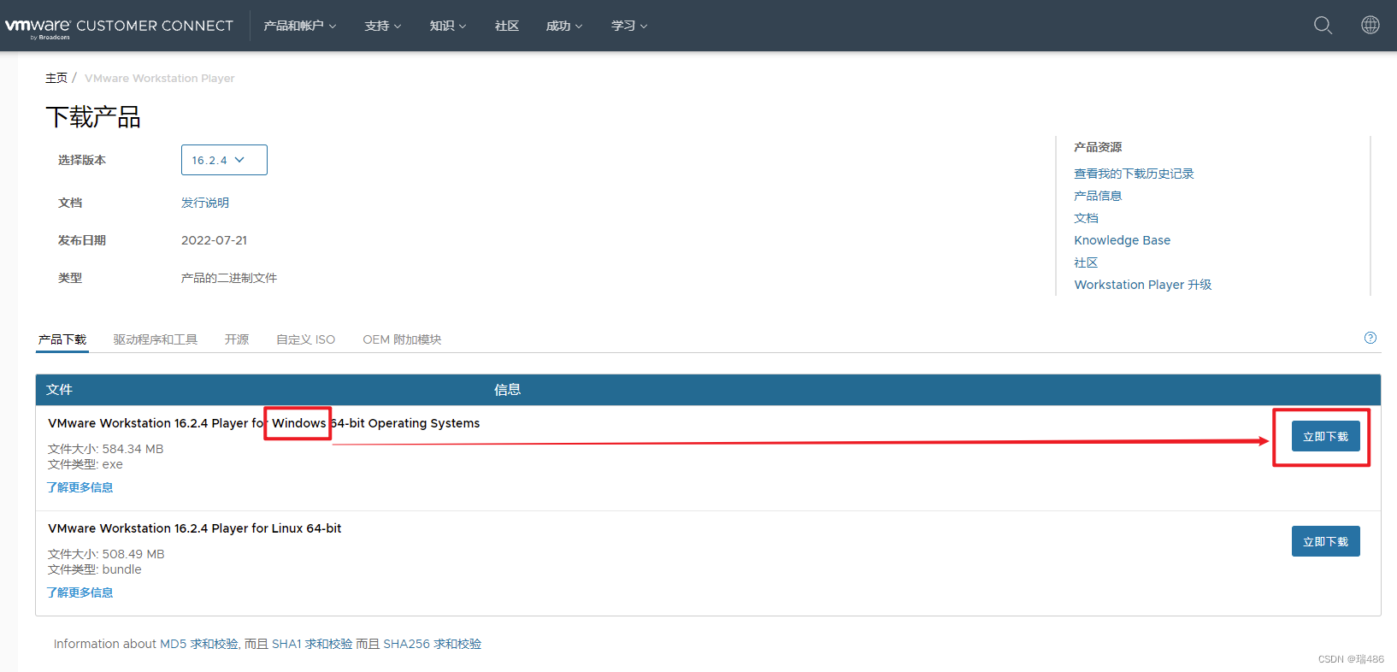Open the SHA256 求和校验 link
This screenshot has width=1397, height=672.
click(x=433, y=644)
